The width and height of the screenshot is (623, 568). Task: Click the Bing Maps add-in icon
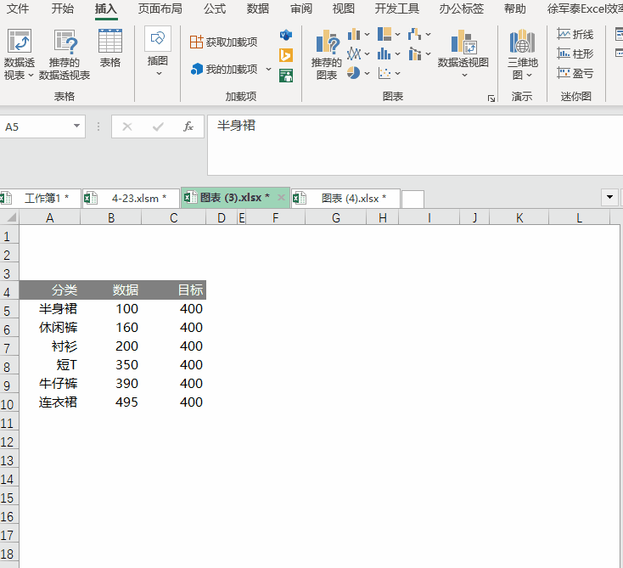(x=286, y=55)
